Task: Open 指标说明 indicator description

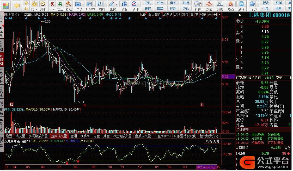Action: [212, 141]
